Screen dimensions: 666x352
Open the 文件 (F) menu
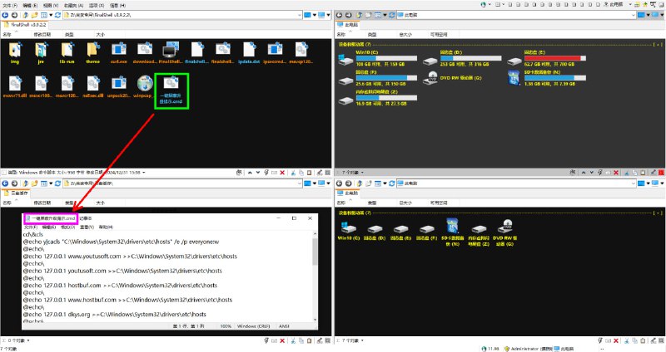coord(9,4)
